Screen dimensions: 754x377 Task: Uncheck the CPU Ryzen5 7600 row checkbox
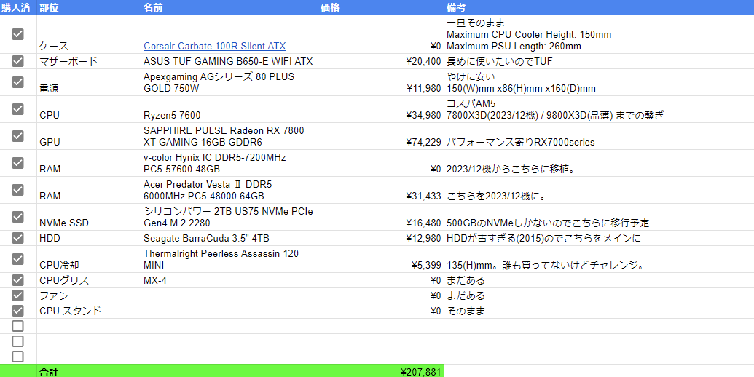[17, 109]
